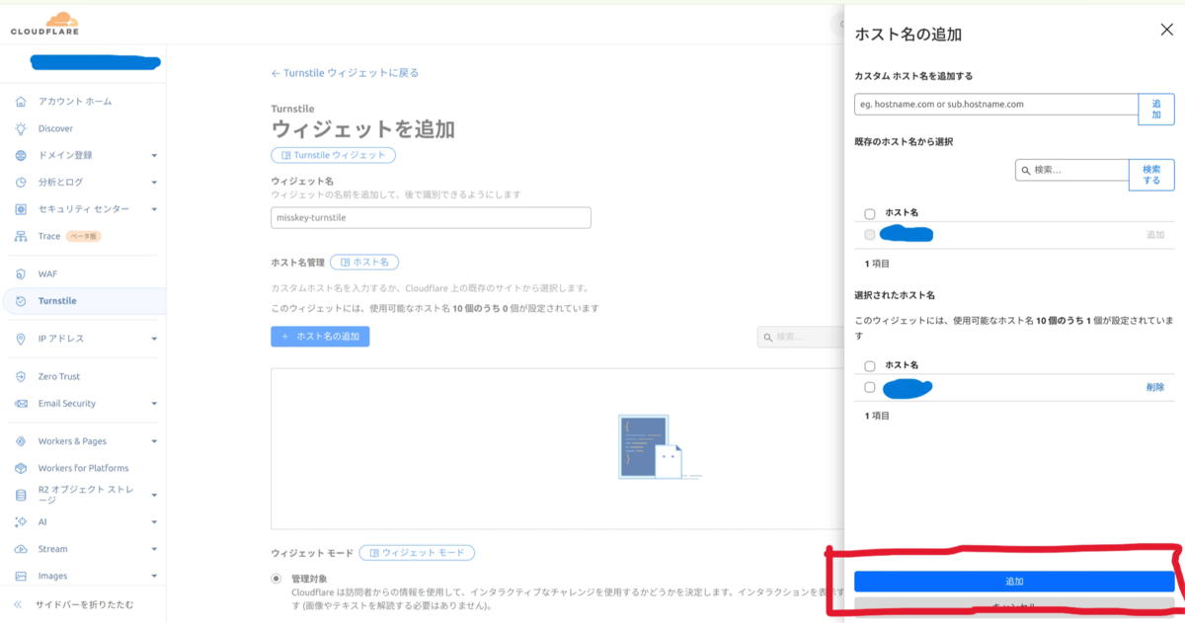Click the Images menu expand arrow

tap(154, 576)
